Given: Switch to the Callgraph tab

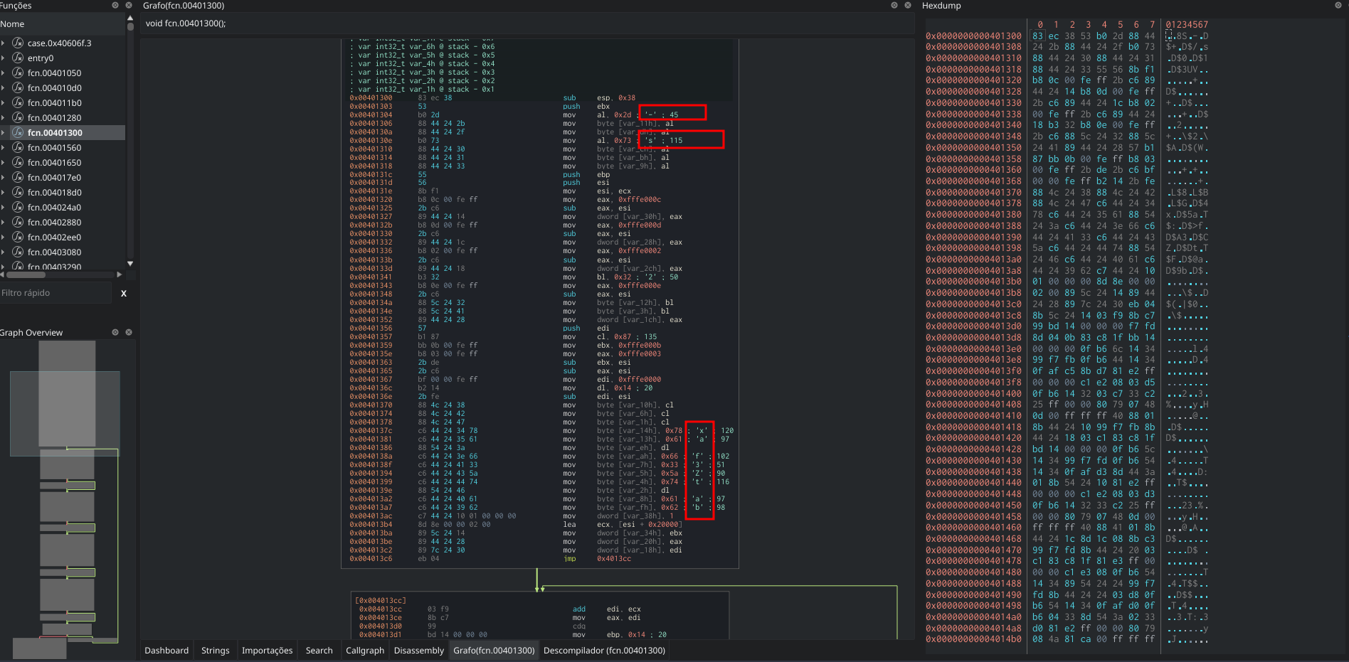Looking at the screenshot, I should coord(364,650).
